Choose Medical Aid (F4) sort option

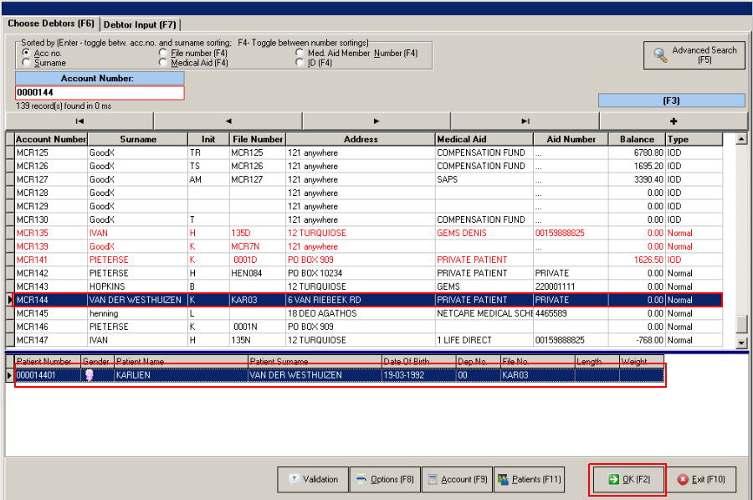[x=163, y=63]
